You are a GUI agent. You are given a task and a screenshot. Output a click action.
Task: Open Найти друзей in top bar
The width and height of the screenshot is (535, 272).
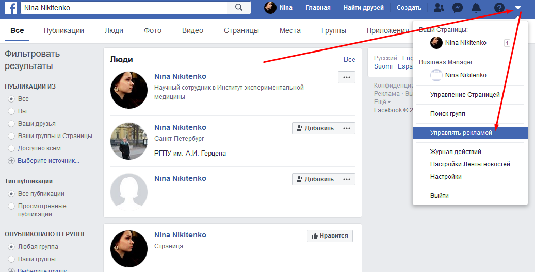coord(363,8)
